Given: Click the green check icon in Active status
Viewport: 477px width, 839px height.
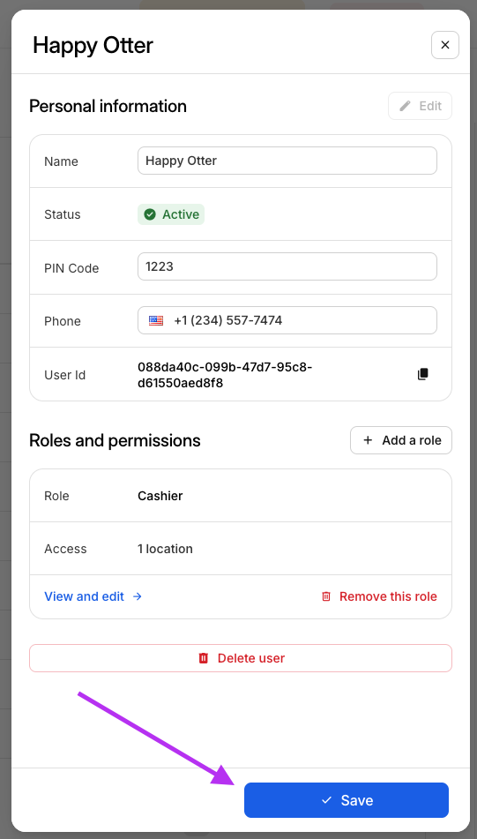Looking at the screenshot, I should [150, 214].
